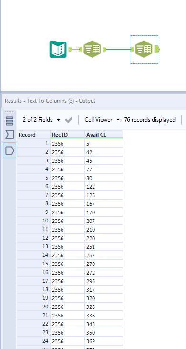Click output anchor of selected Text To Columns tool

157,49
